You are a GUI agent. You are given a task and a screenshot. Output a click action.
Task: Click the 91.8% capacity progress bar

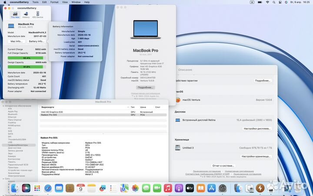pyautogui.click(x=27, y=67)
